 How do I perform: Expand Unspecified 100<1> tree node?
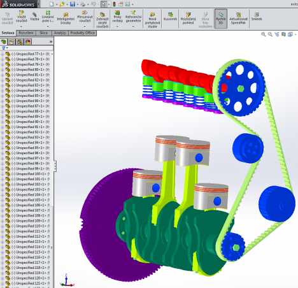click(3, 174)
